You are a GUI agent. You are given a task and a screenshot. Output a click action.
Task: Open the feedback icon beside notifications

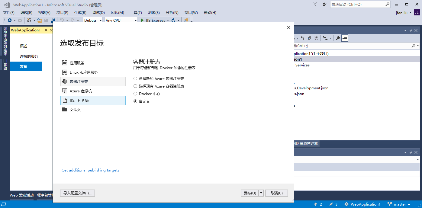coord(325,4)
